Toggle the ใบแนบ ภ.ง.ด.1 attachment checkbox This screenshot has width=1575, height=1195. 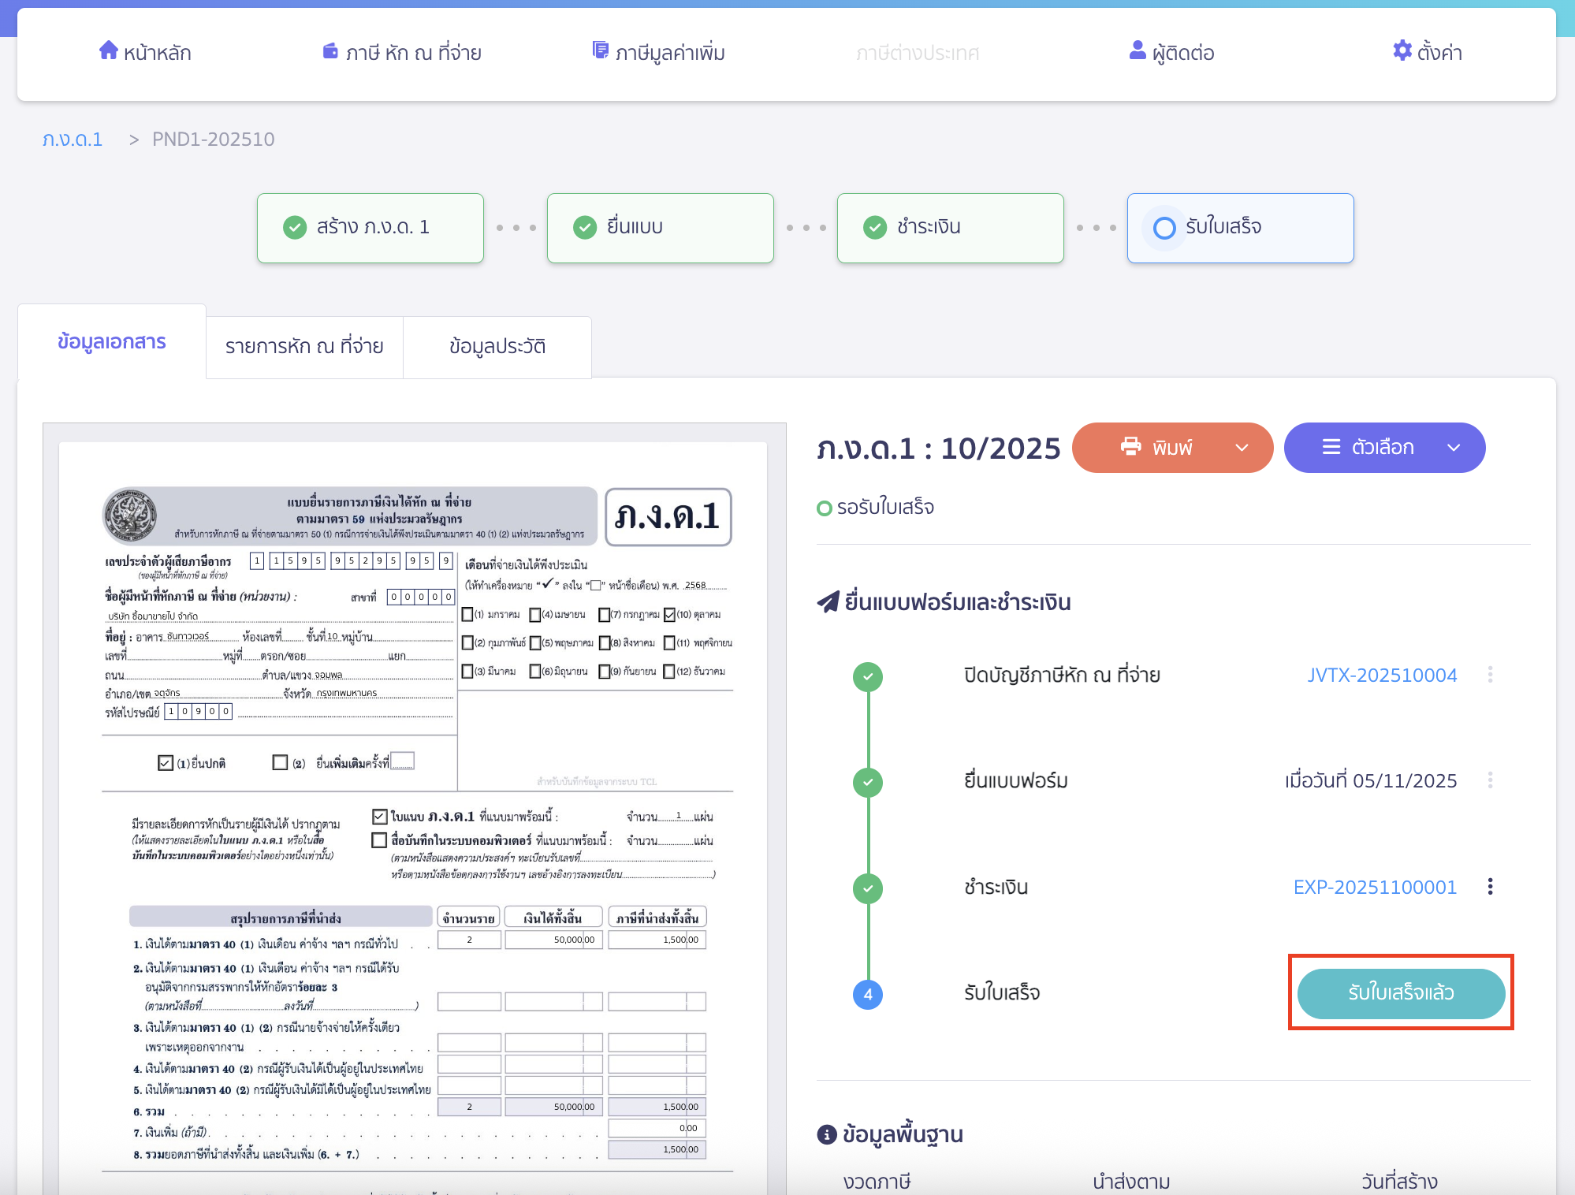coord(378,817)
